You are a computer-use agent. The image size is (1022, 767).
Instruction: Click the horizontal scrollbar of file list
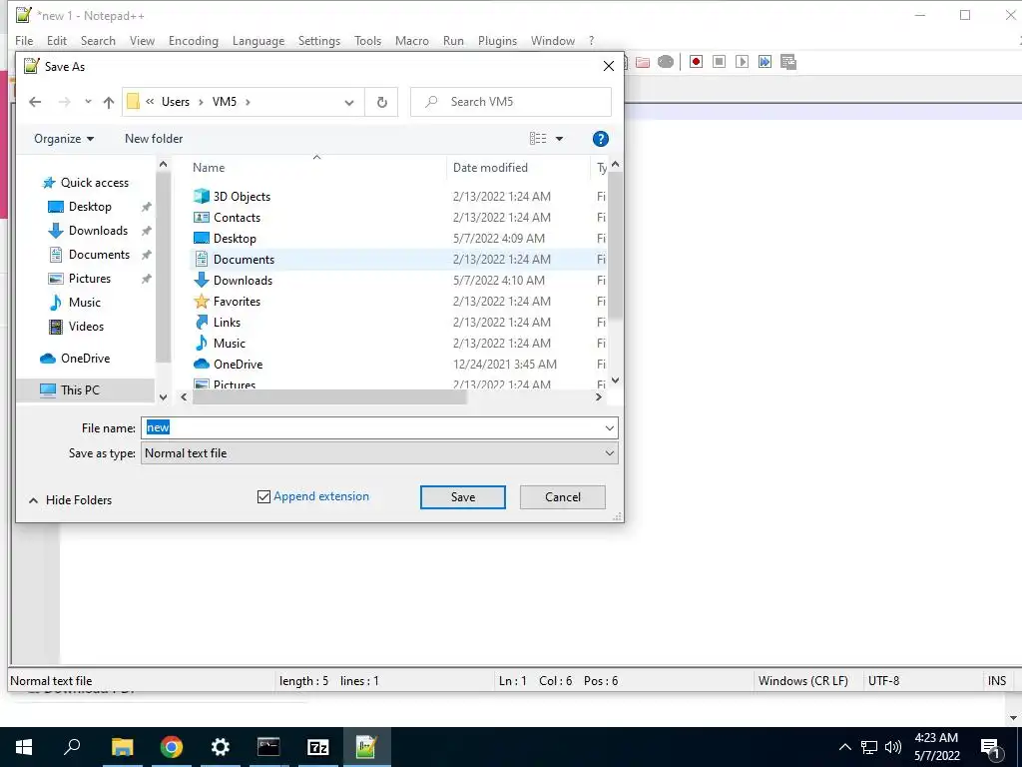tap(329, 397)
